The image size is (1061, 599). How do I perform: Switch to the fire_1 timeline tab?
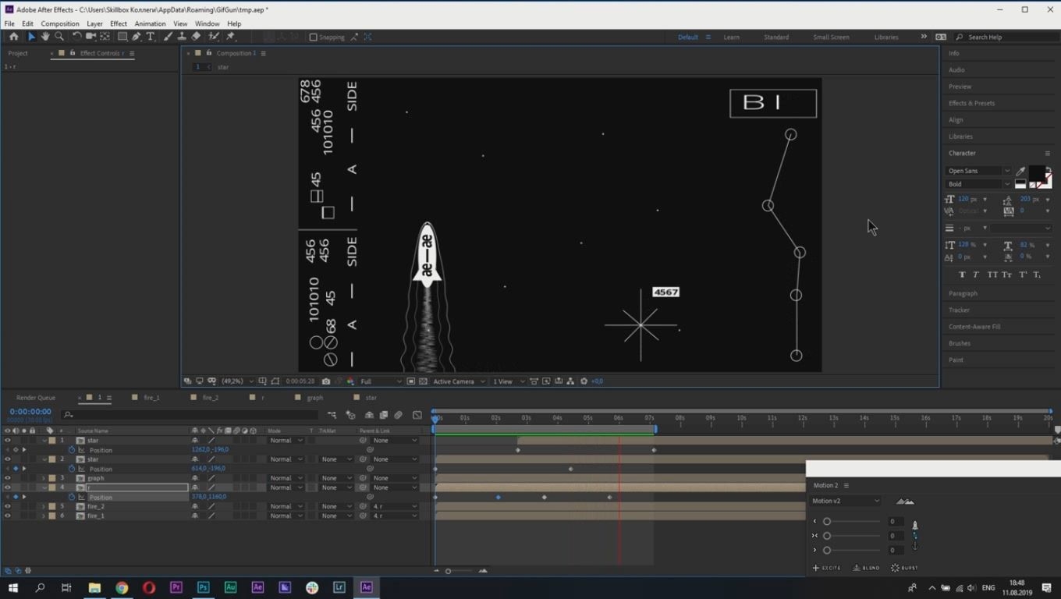point(151,398)
